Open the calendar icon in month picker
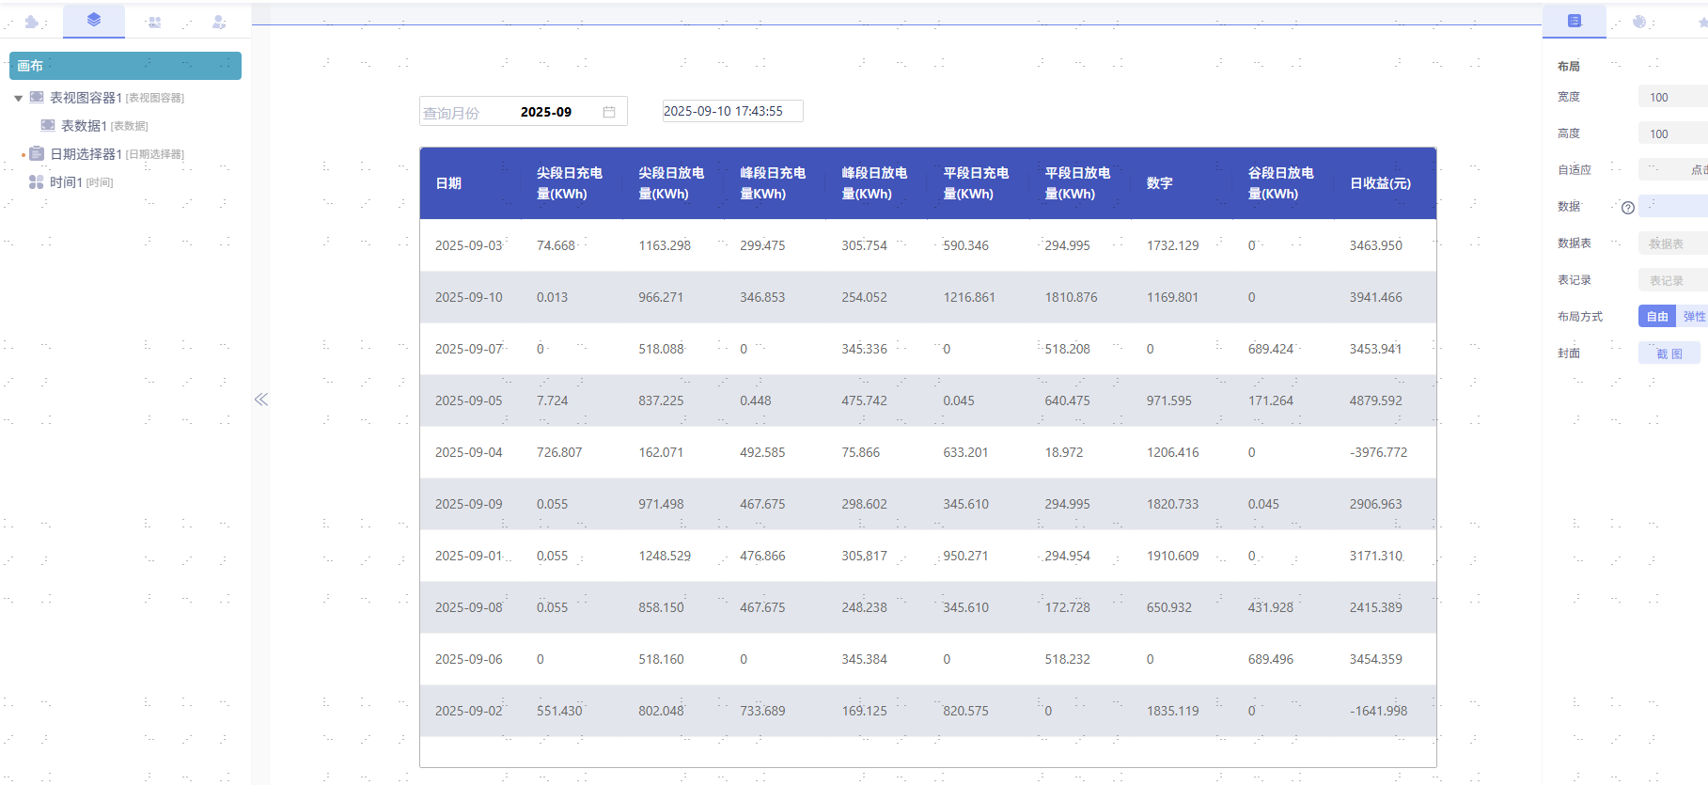1708x785 pixels. point(609,112)
